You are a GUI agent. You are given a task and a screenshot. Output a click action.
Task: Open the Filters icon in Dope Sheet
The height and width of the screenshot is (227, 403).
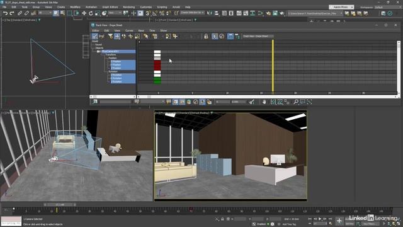point(110,37)
